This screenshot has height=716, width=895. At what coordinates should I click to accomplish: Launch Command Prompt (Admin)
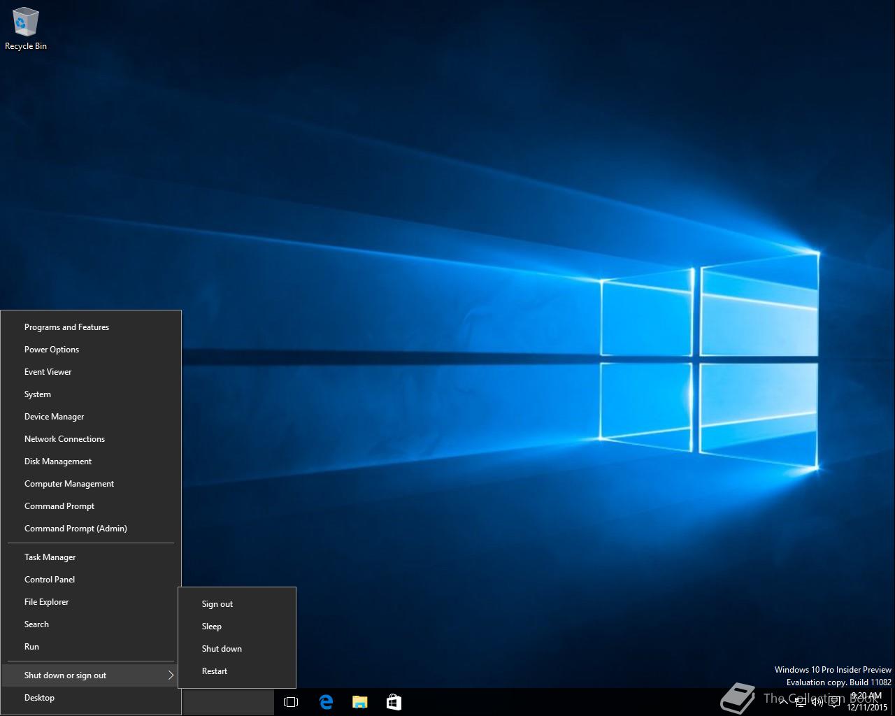tap(91, 529)
